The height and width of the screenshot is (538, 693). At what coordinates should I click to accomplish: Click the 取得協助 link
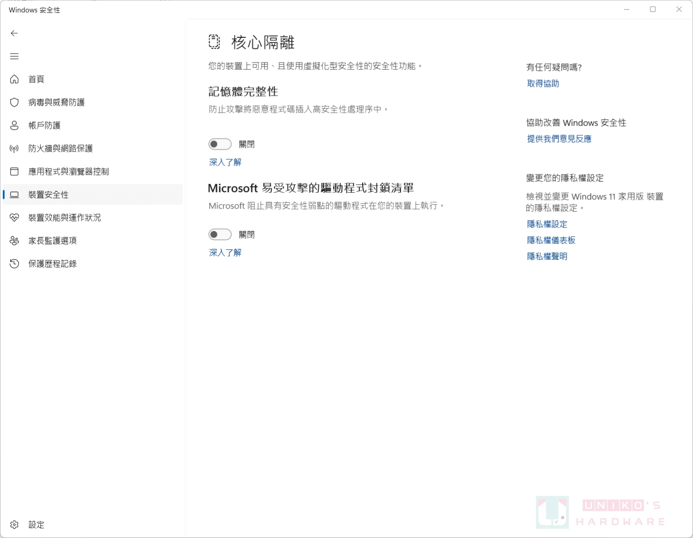(543, 84)
